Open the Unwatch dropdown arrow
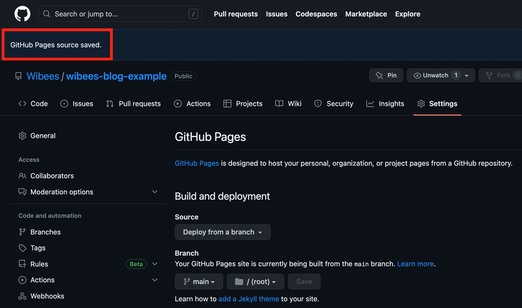Image resolution: width=522 pixels, height=308 pixels. point(467,75)
